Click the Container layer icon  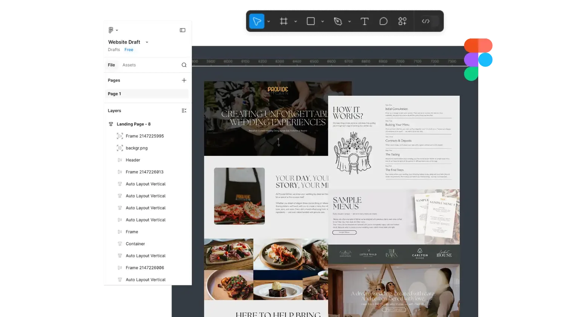[x=120, y=244]
